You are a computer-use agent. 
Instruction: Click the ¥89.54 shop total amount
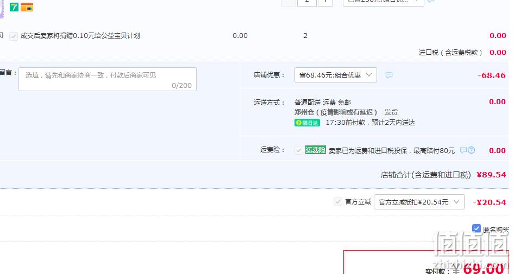(x=491, y=175)
